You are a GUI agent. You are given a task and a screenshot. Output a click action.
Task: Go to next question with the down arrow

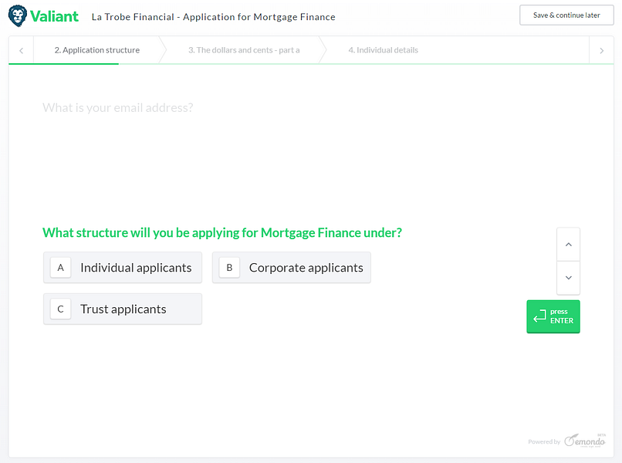click(x=568, y=277)
